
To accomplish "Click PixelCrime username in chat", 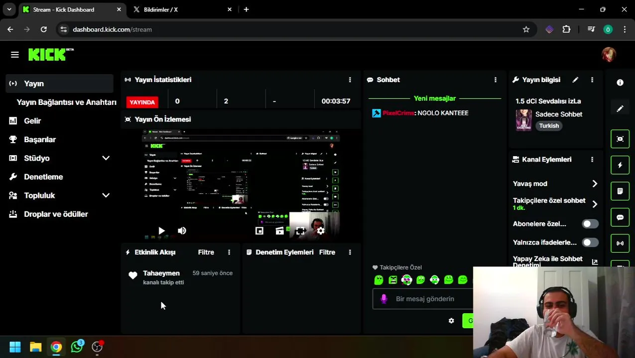I will pos(398,113).
